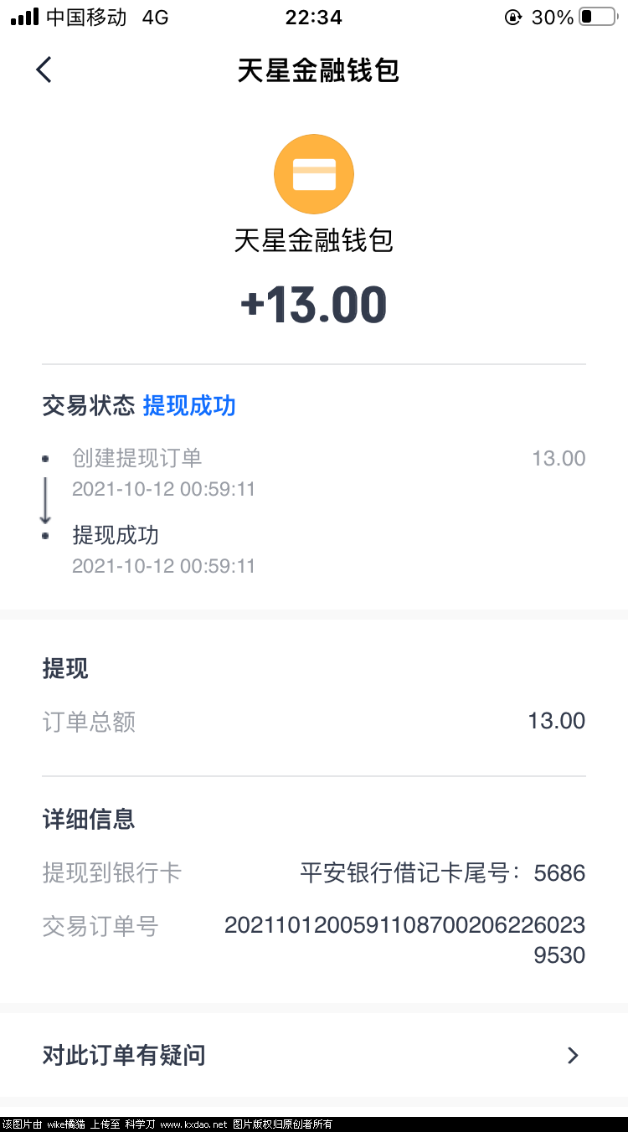
Task: Tap the rotation lock status icon
Action: (513, 17)
